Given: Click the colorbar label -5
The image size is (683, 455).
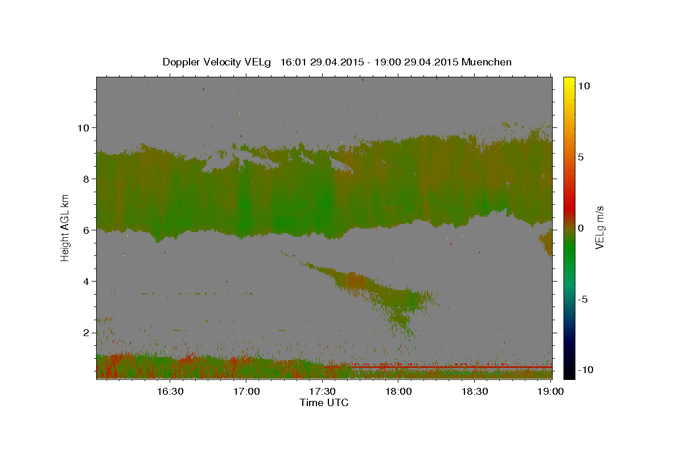Looking at the screenshot, I should [x=582, y=299].
